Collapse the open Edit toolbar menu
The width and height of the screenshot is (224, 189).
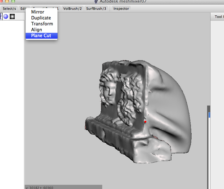click(23, 9)
